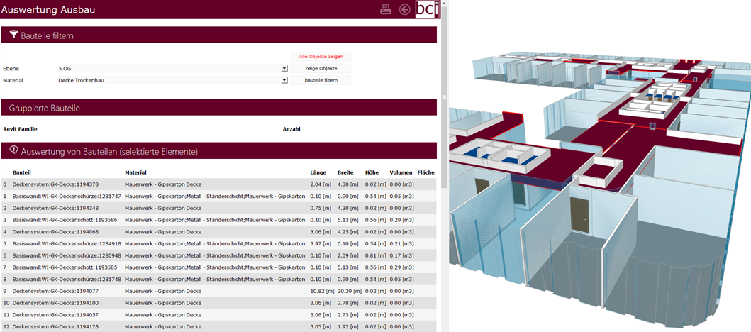
Task: Select row Deckensystem:GK-Decke:1194077
Action: click(x=219, y=291)
